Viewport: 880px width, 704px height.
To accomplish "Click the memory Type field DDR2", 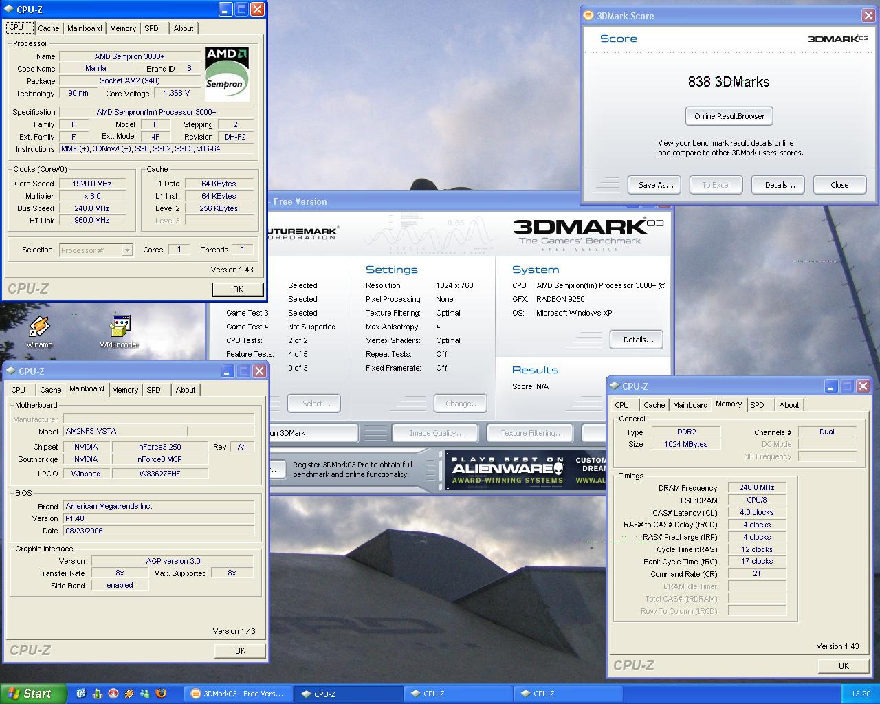I will click(686, 432).
